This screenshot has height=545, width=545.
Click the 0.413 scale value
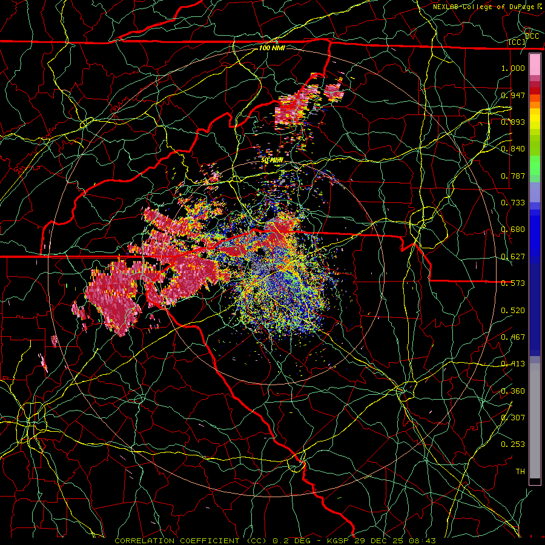coord(513,364)
